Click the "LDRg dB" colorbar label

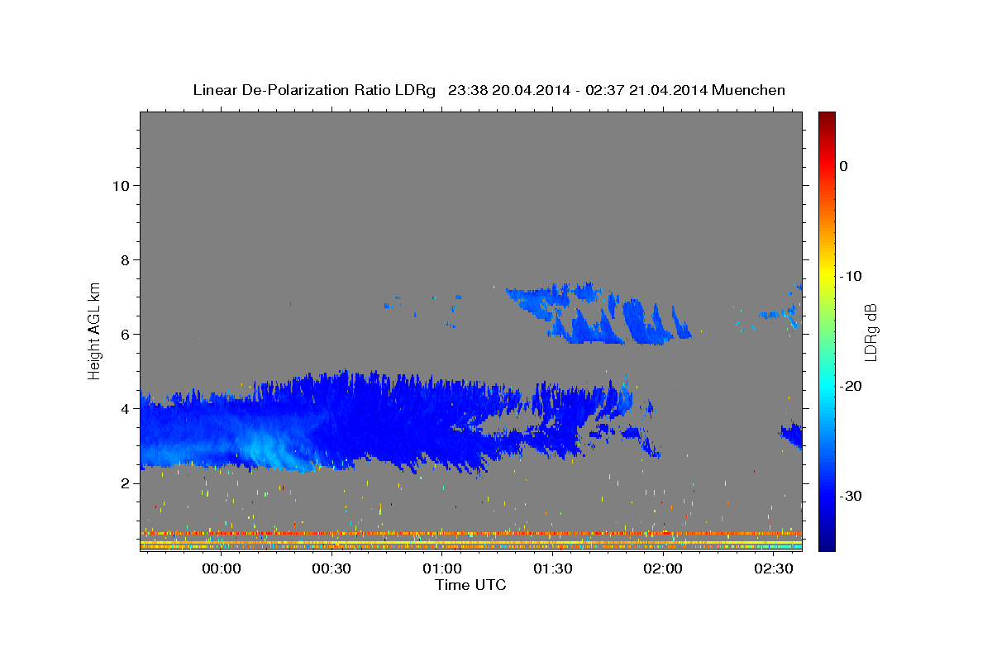(870, 332)
